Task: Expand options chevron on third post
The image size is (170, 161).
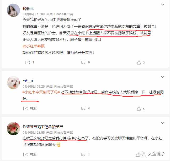Action: pos(163,123)
